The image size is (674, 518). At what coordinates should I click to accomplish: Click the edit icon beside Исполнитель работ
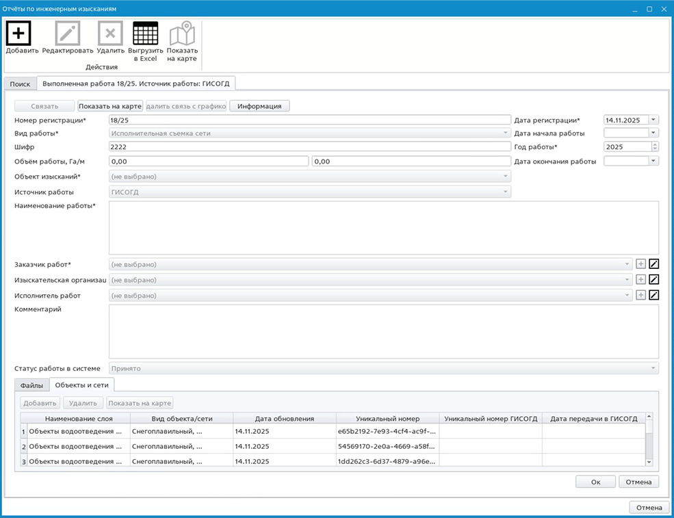coord(653,295)
